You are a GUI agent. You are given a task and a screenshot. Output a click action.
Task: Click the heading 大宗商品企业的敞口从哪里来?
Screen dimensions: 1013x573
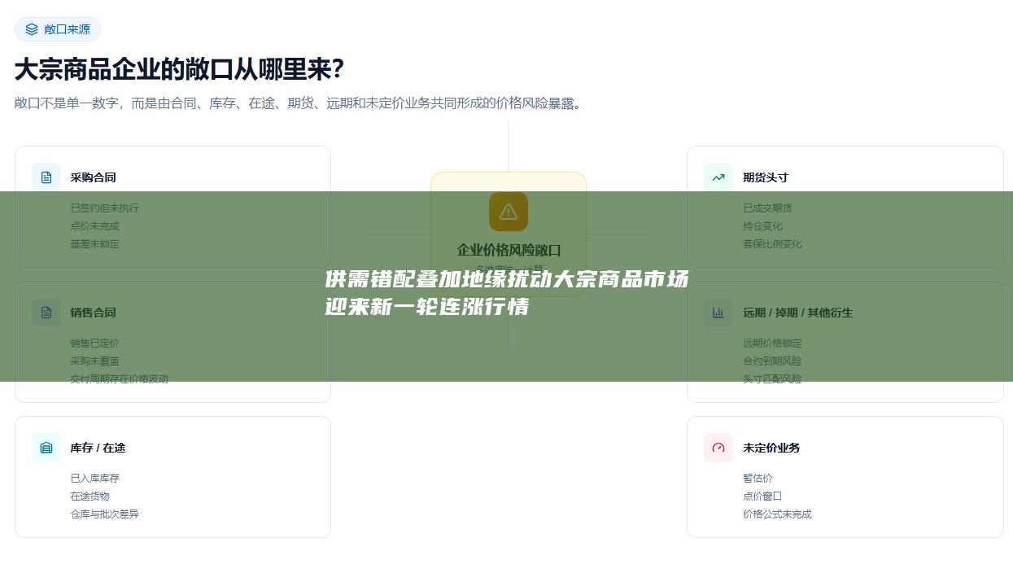(x=180, y=70)
